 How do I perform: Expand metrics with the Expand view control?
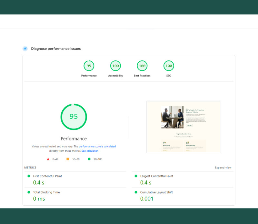[x=223, y=167]
